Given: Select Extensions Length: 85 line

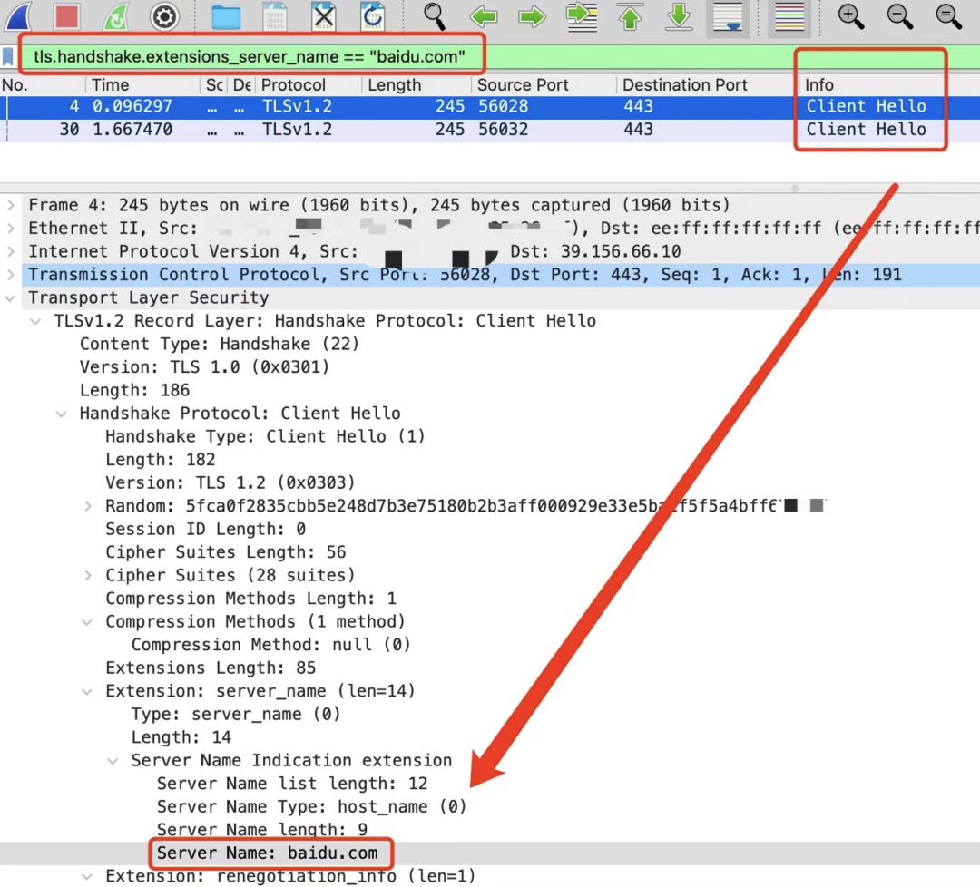Looking at the screenshot, I should click(x=211, y=668).
